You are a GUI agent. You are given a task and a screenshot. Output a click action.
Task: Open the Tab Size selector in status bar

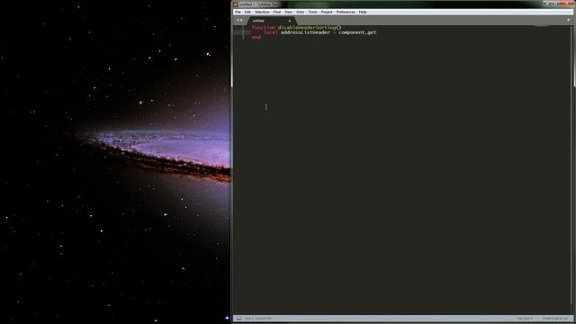(524, 319)
